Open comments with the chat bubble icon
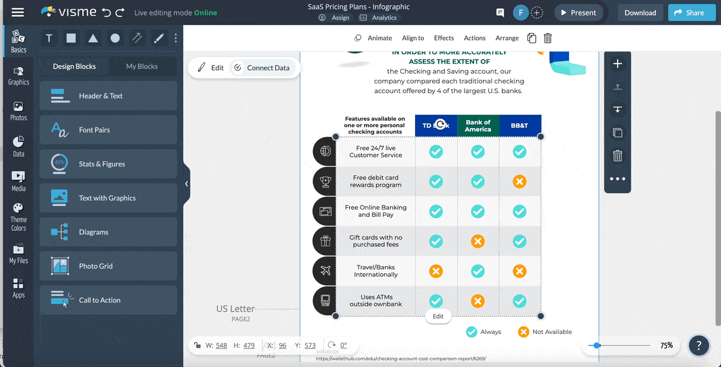Viewport: 721px width, 367px height. 502,11
